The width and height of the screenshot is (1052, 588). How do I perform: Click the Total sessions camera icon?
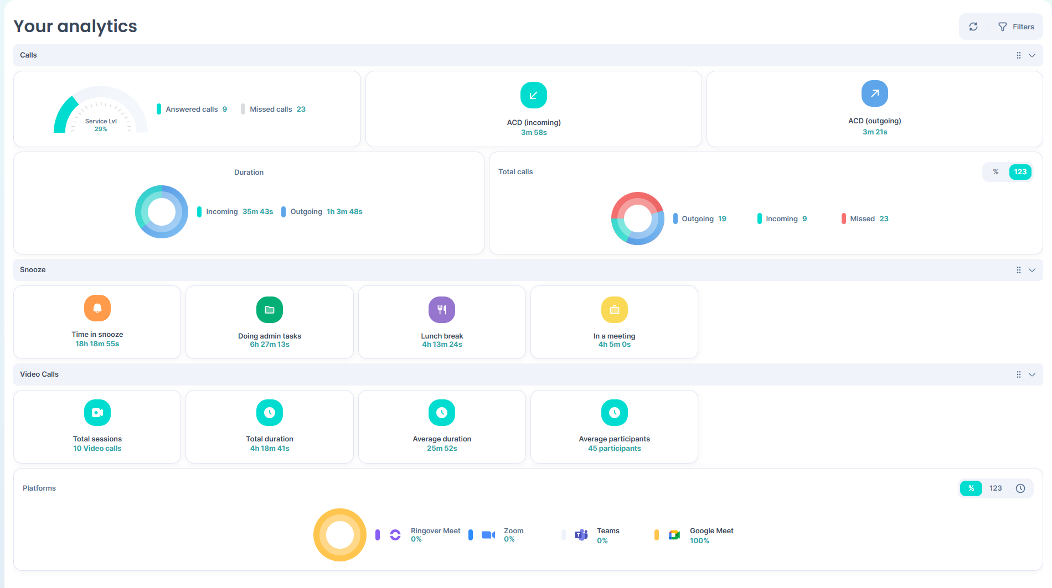click(x=97, y=413)
